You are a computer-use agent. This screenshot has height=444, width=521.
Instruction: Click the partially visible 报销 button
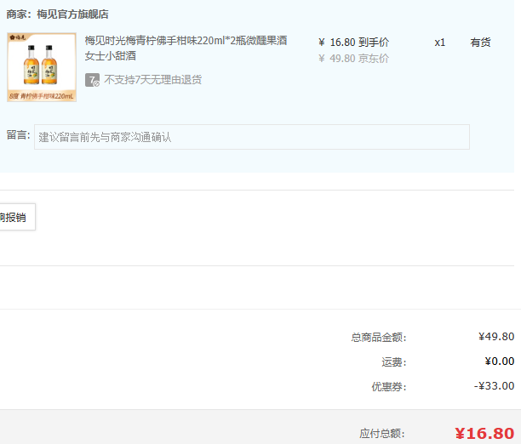tap(18, 217)
